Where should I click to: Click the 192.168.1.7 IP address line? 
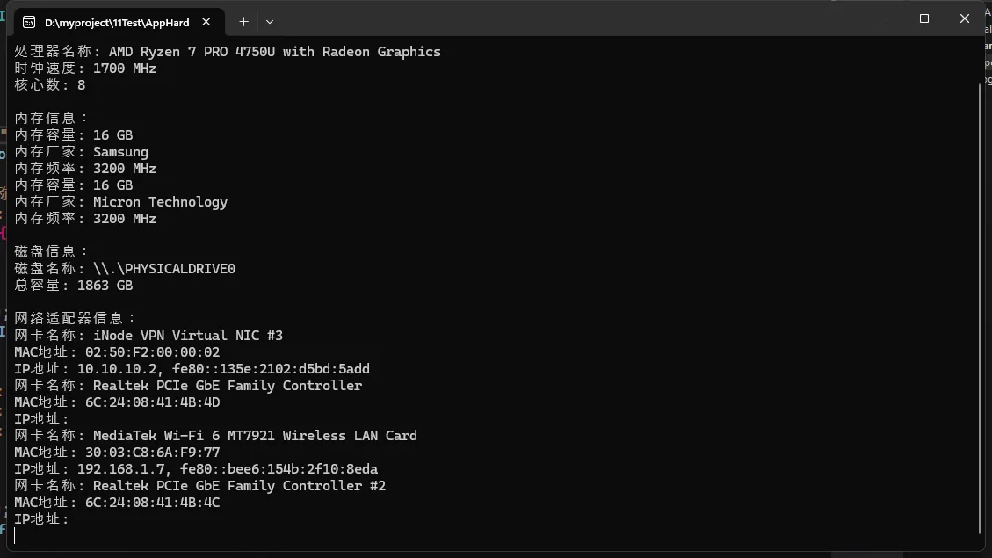click(x=128, y=469)
